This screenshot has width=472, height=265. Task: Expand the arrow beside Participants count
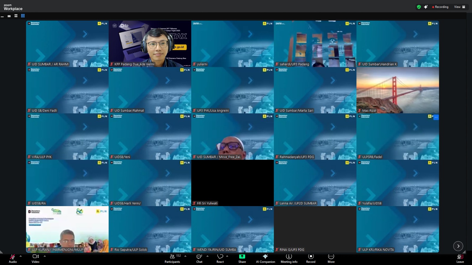185,256
